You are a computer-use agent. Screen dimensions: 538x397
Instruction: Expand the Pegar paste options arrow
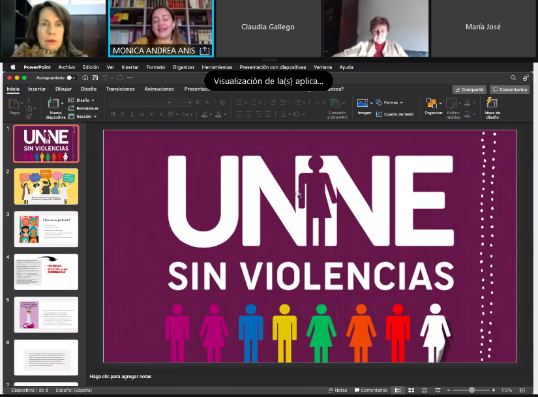[22, 103]
